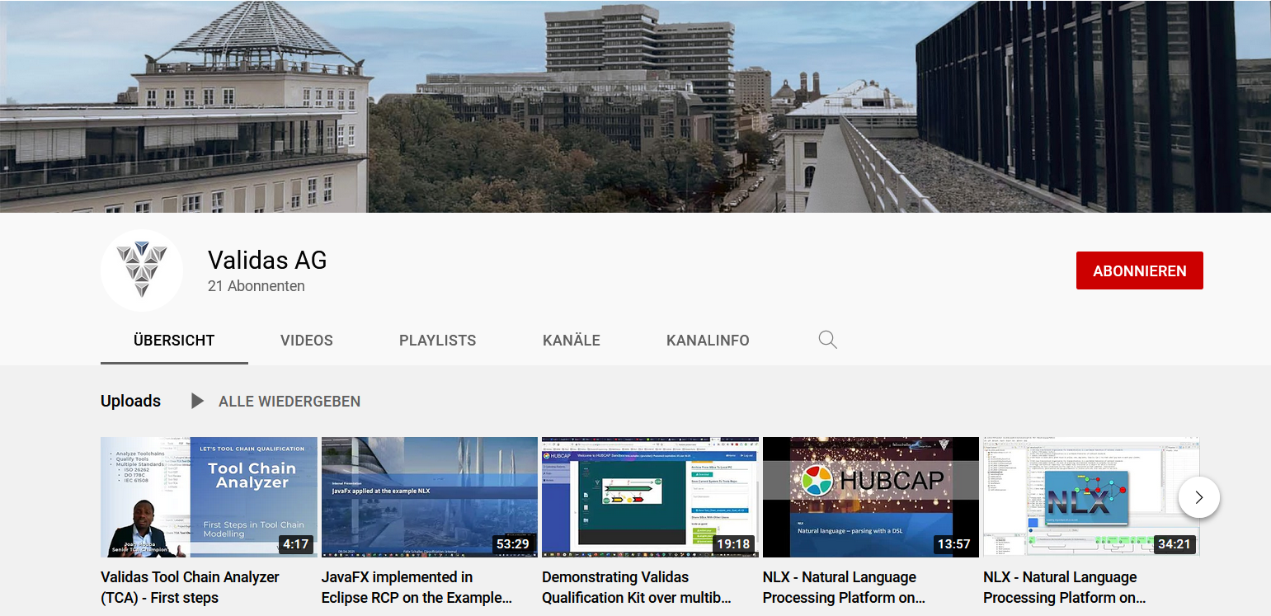Open title Demonstrating Validas Qualification Kit
Viewport: 1271px width, 616px height.
pyautogui.click(x=637, y=587)
